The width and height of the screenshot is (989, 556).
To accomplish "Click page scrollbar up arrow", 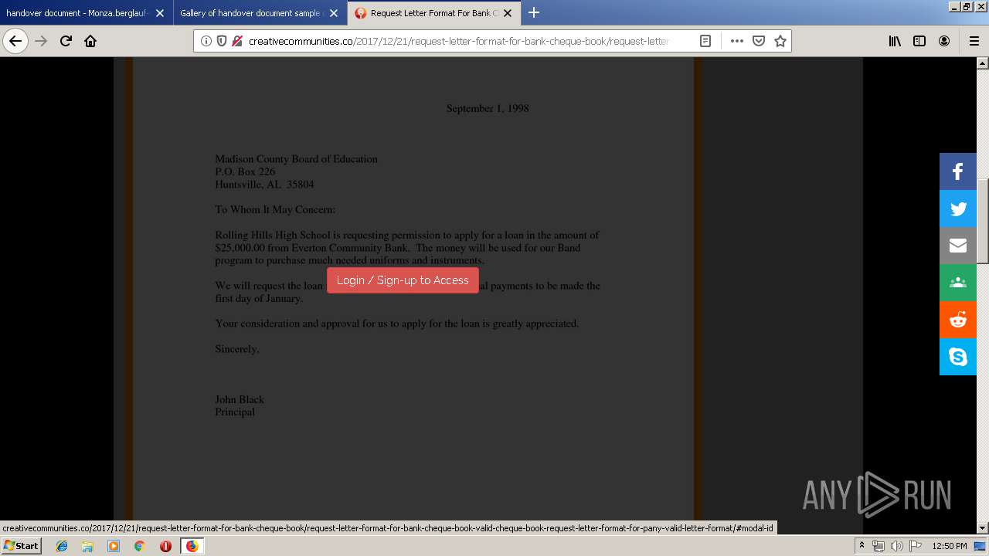I will tap(983, 63).
